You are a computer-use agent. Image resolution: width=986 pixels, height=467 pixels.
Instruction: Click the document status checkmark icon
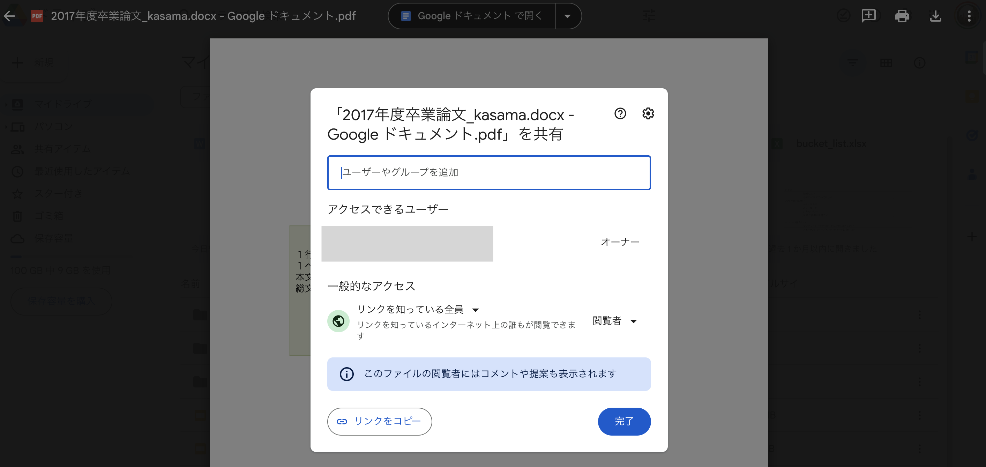tap(844, 16)
